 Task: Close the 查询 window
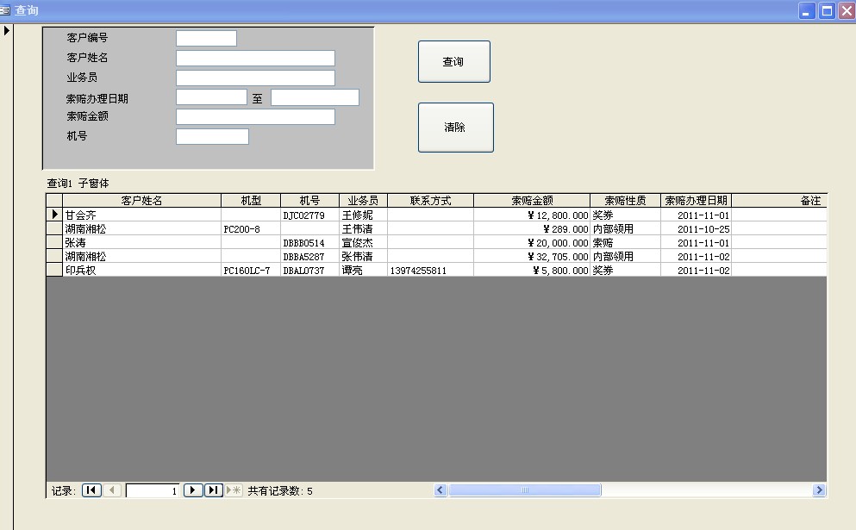click(847, 10)
